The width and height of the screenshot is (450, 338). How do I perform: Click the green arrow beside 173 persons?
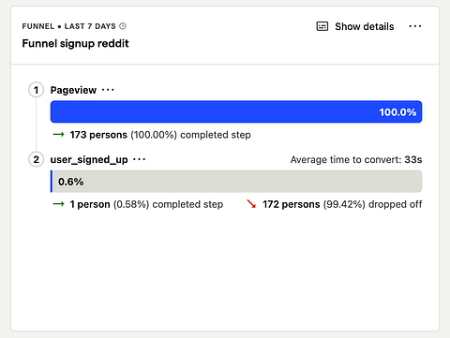59,135
